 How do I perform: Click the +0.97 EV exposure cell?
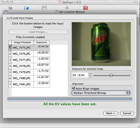click(x=42, y=66)
